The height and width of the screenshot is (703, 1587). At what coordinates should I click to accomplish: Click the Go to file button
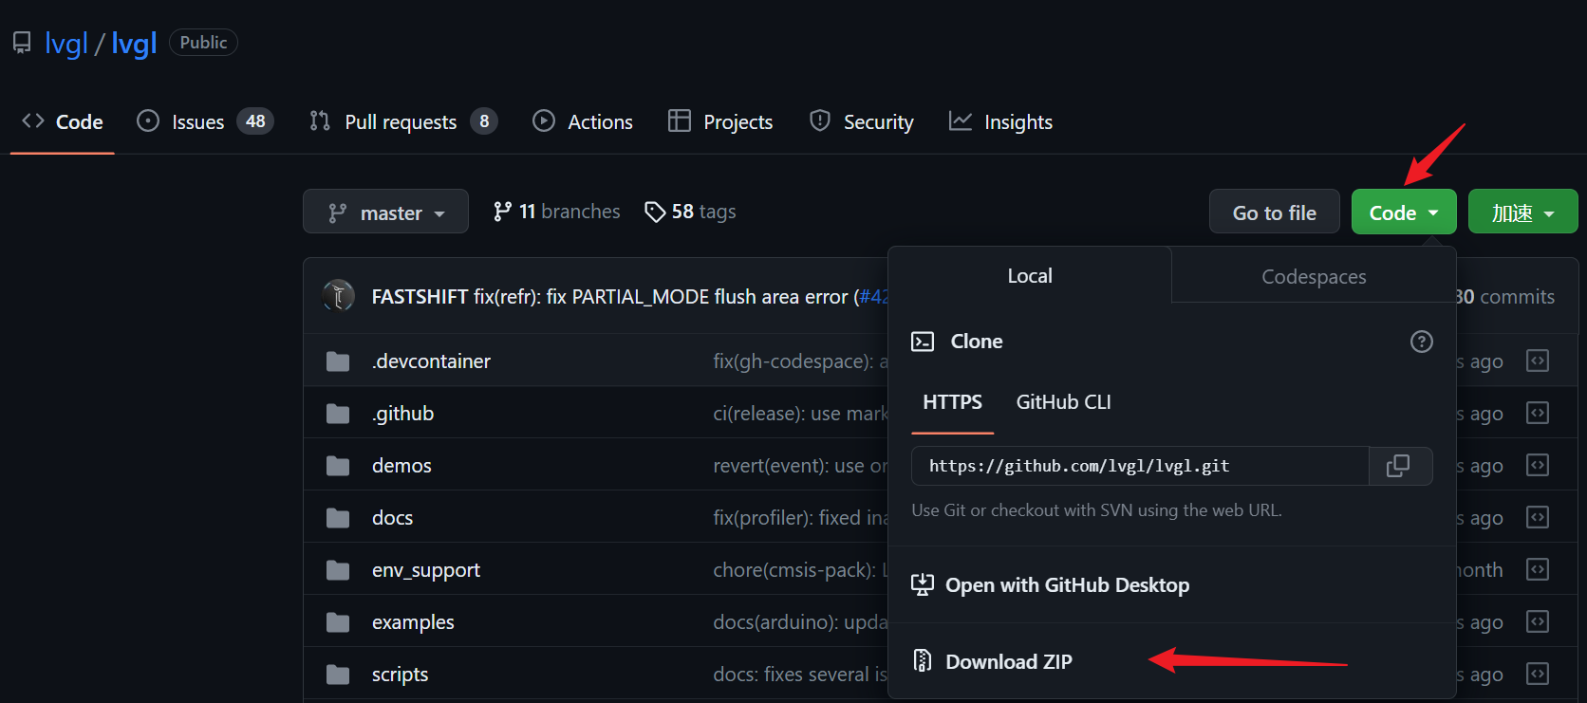click(1274, 212)
